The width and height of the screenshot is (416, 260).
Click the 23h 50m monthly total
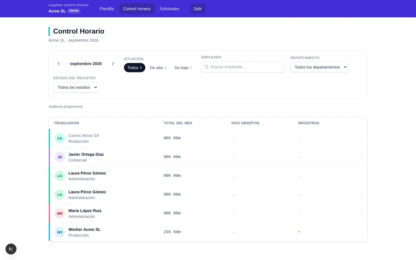(172, 232)
